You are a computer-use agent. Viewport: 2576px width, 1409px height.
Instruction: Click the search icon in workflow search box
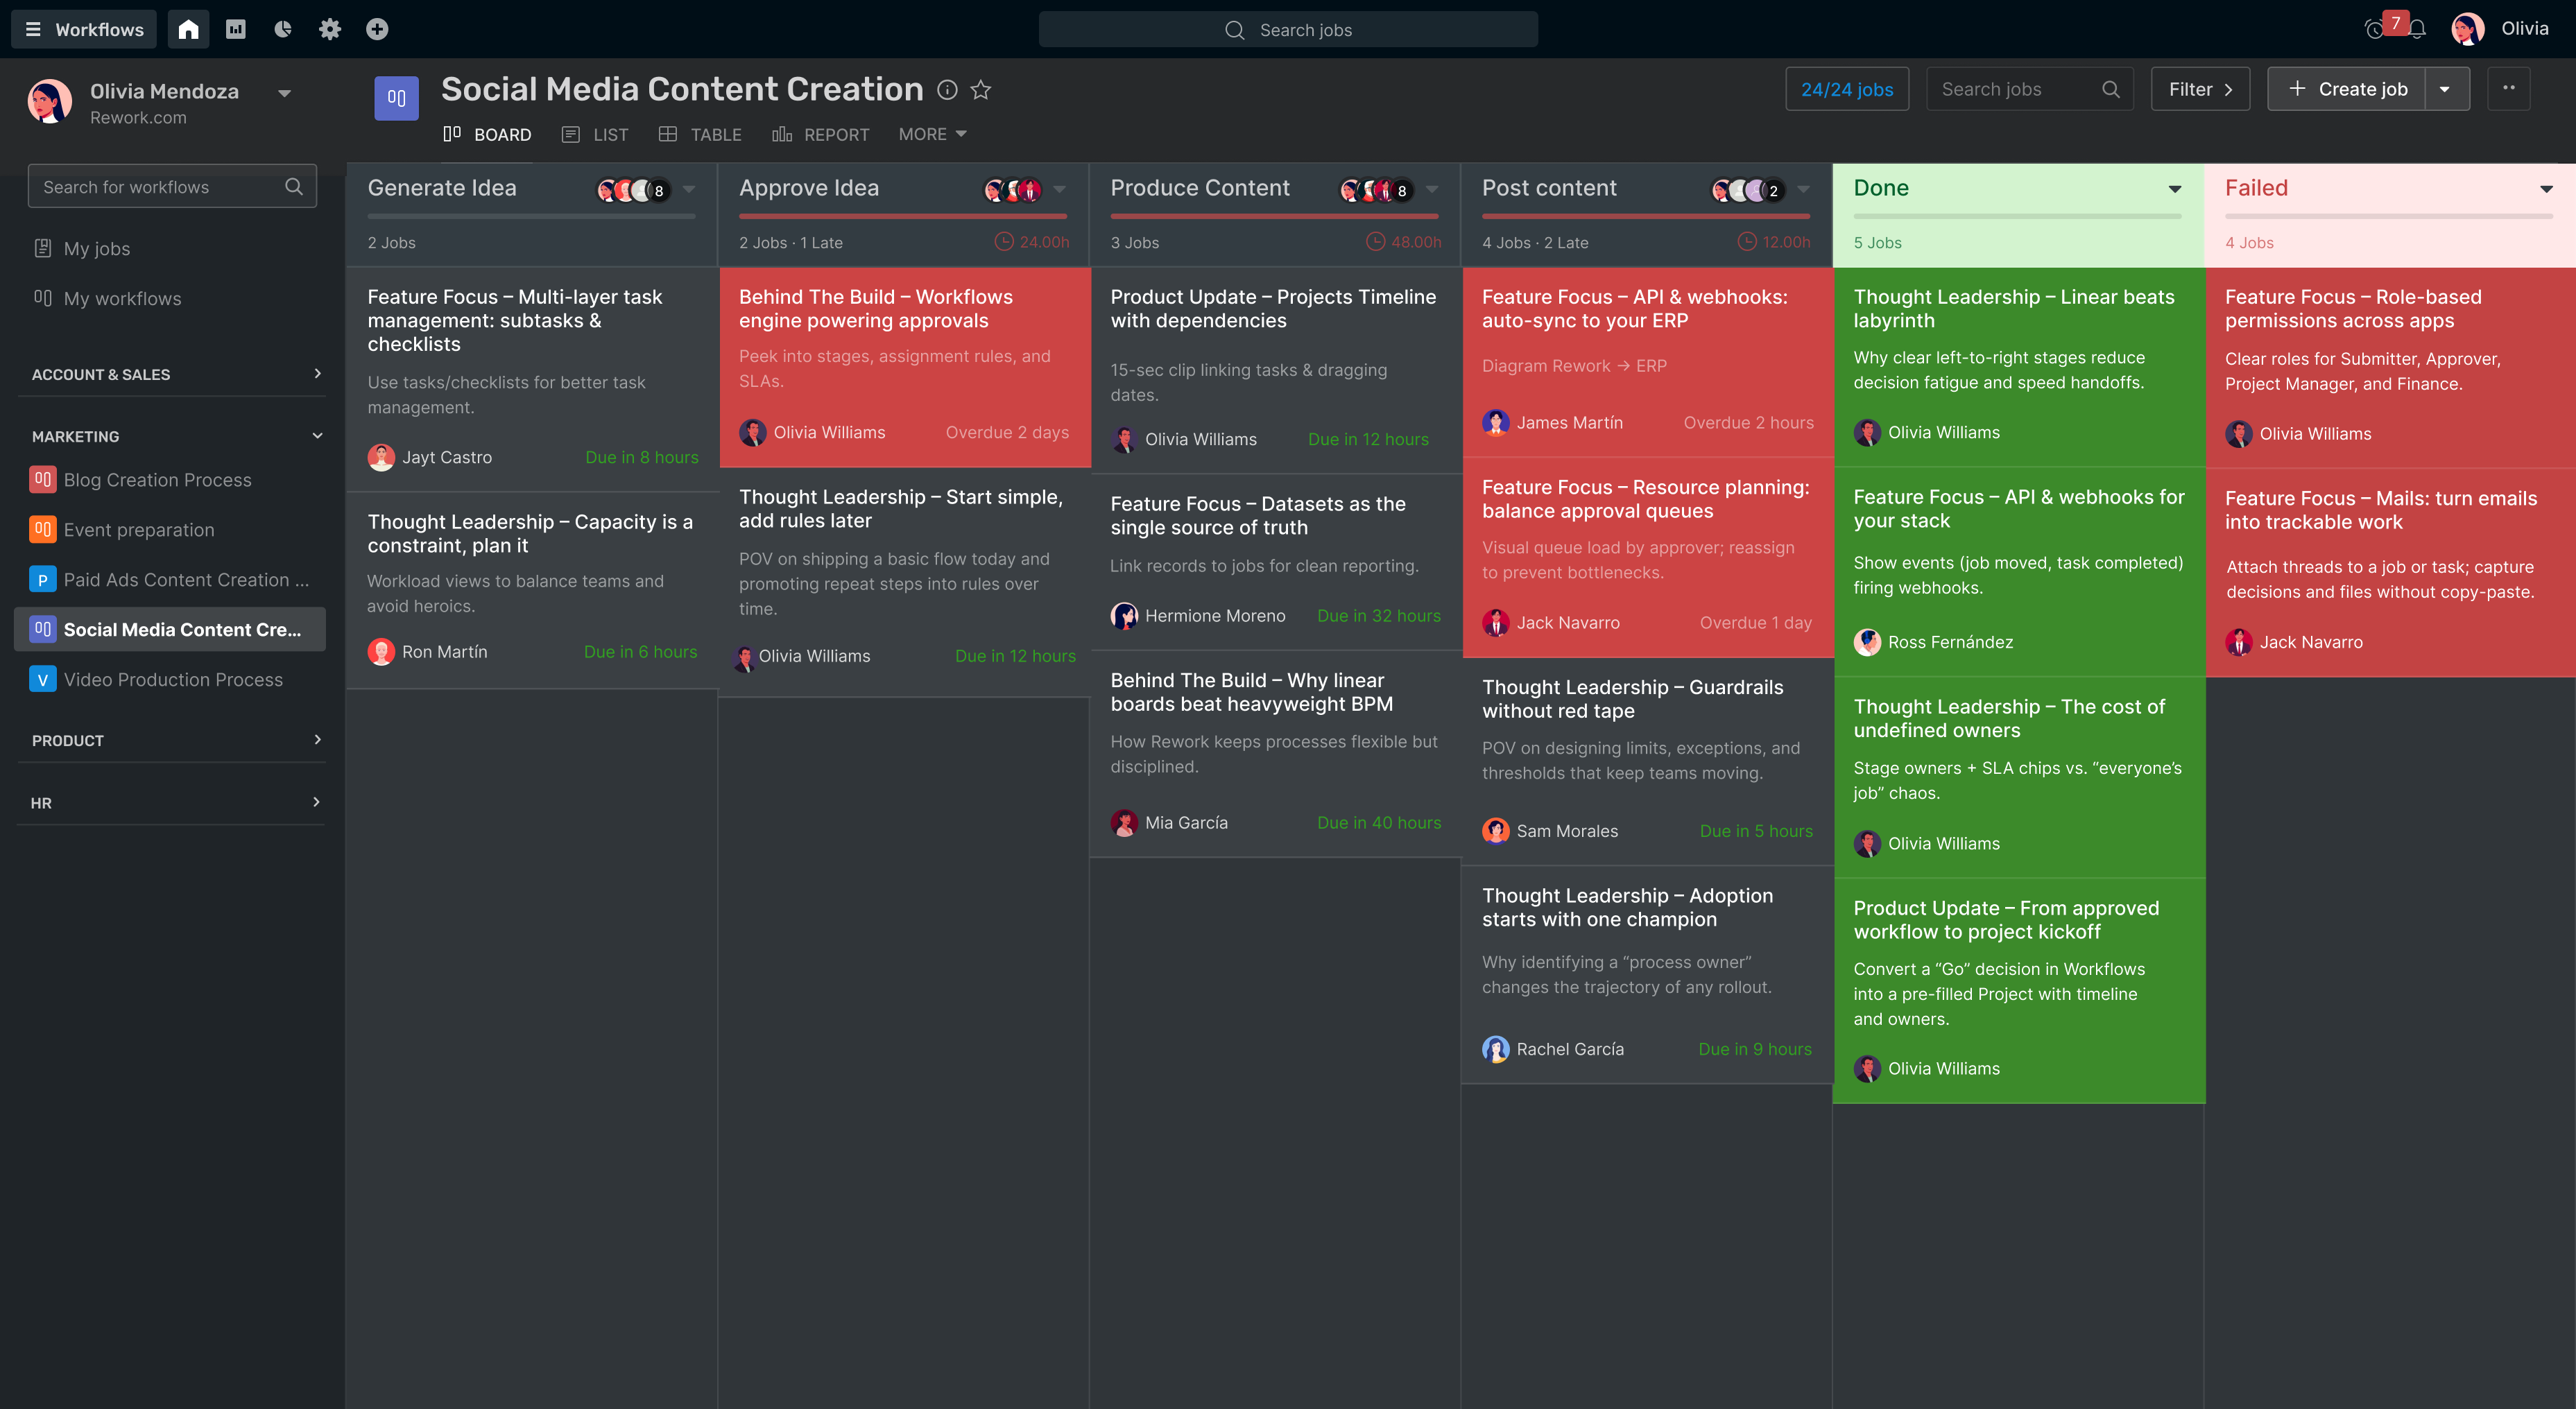[294, 186]
